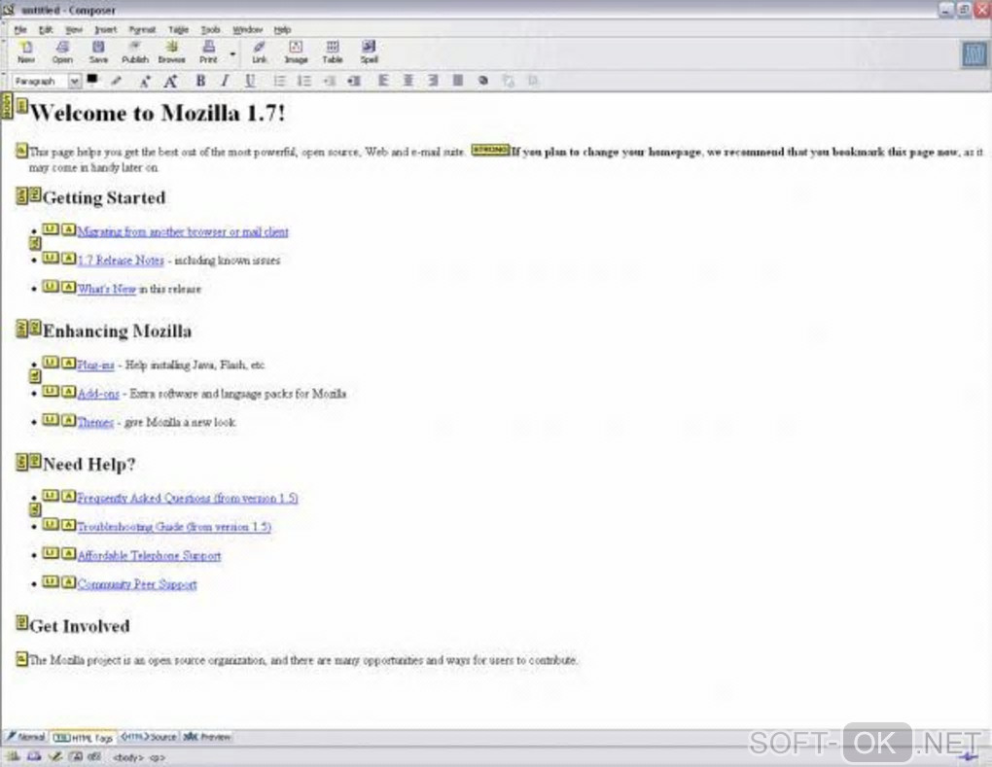Image resolution: width=992 pixels, height=767 pixels.
Task: Expand the Print button dropdown arrow
Action: point(232,53)
